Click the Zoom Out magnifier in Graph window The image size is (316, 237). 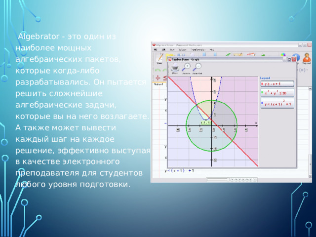[x=197, y=68]
